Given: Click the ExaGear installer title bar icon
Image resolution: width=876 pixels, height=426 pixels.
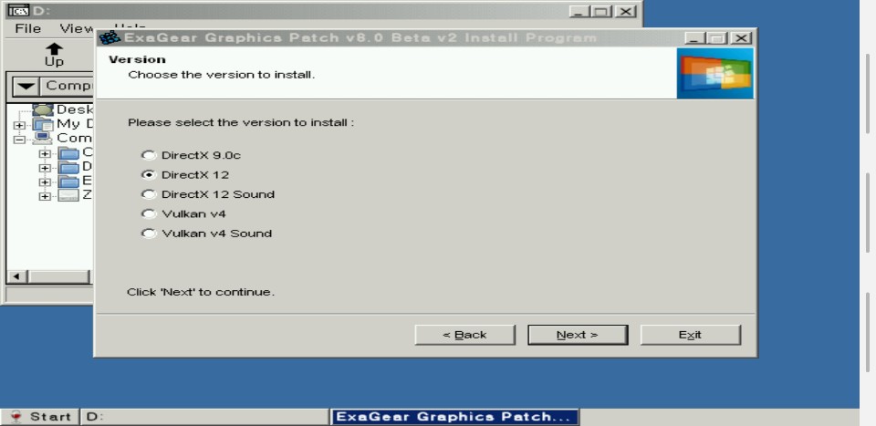Looking at the screenshot, I should coord(110,38).
